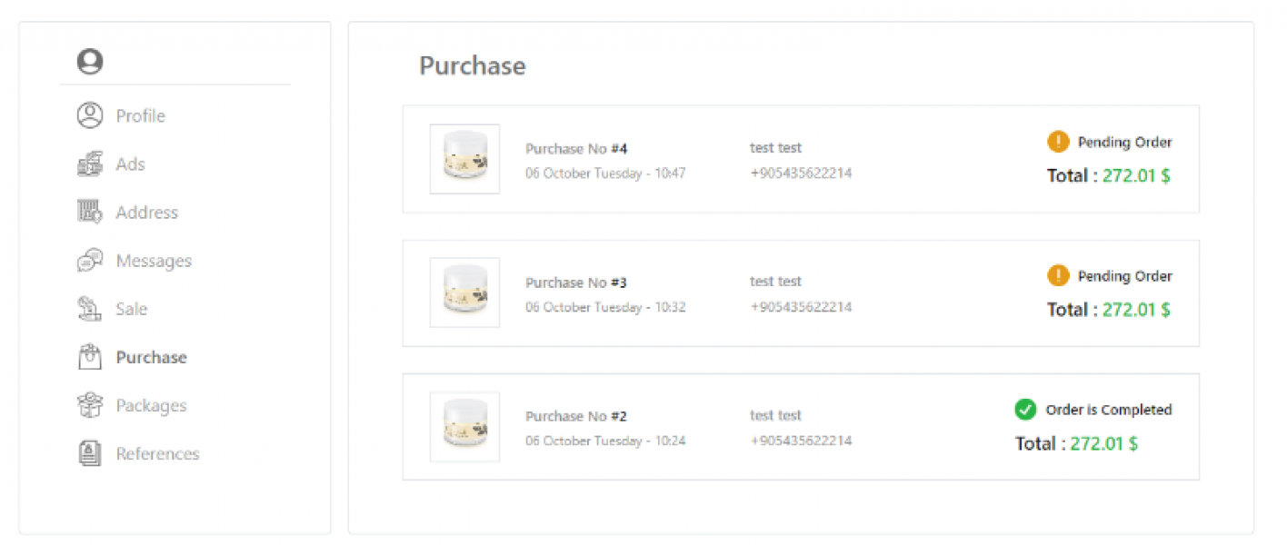
Task: Click the Packages box icon
Action: click(90, 405)
